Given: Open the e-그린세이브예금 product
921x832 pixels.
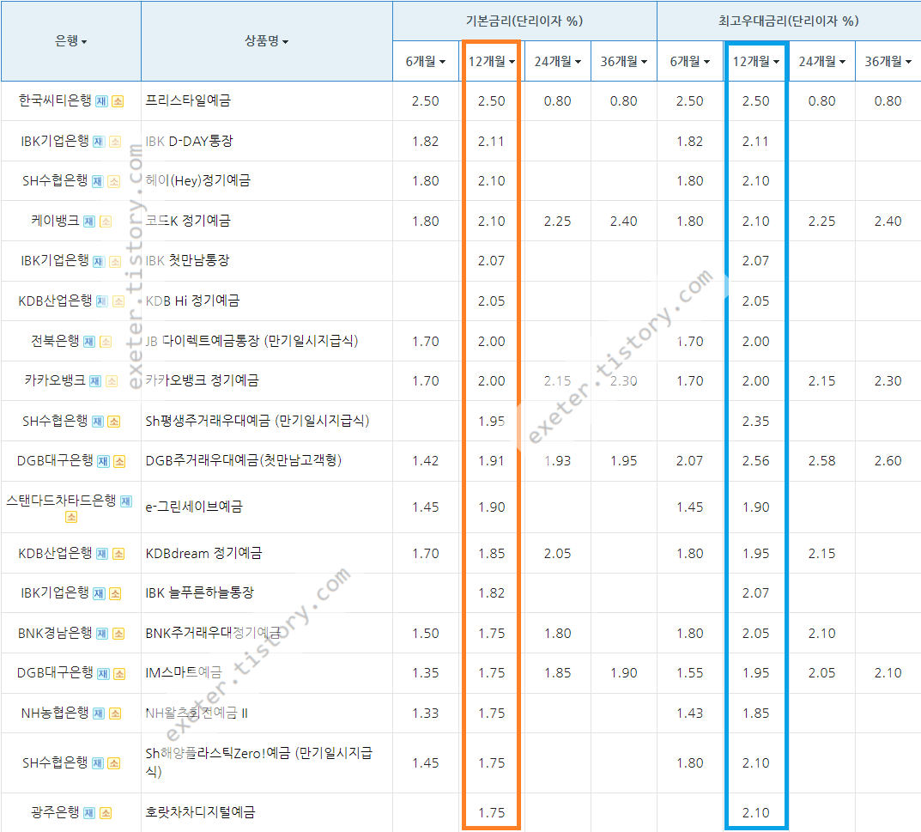Looking at the screenshot, I should coord(194,507).
